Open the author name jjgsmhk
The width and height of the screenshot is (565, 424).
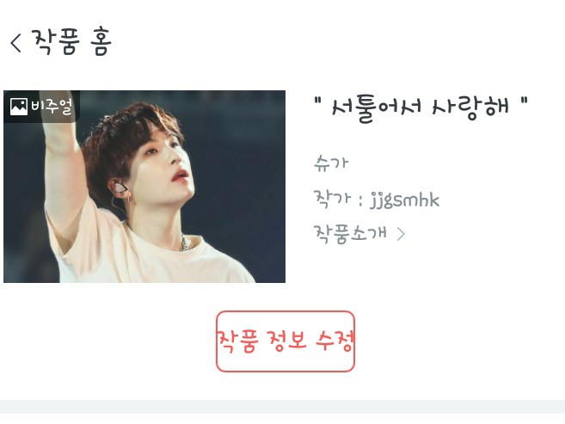(405, 200)
